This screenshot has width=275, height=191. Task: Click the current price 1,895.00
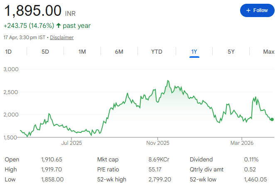(x=33, y=10)
